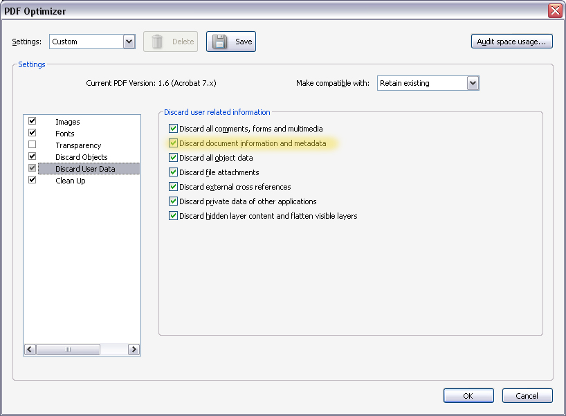The width and height of the screenshot is (566, 416).
Task: Select the Fonts panel entry
Action: (65, 134)
